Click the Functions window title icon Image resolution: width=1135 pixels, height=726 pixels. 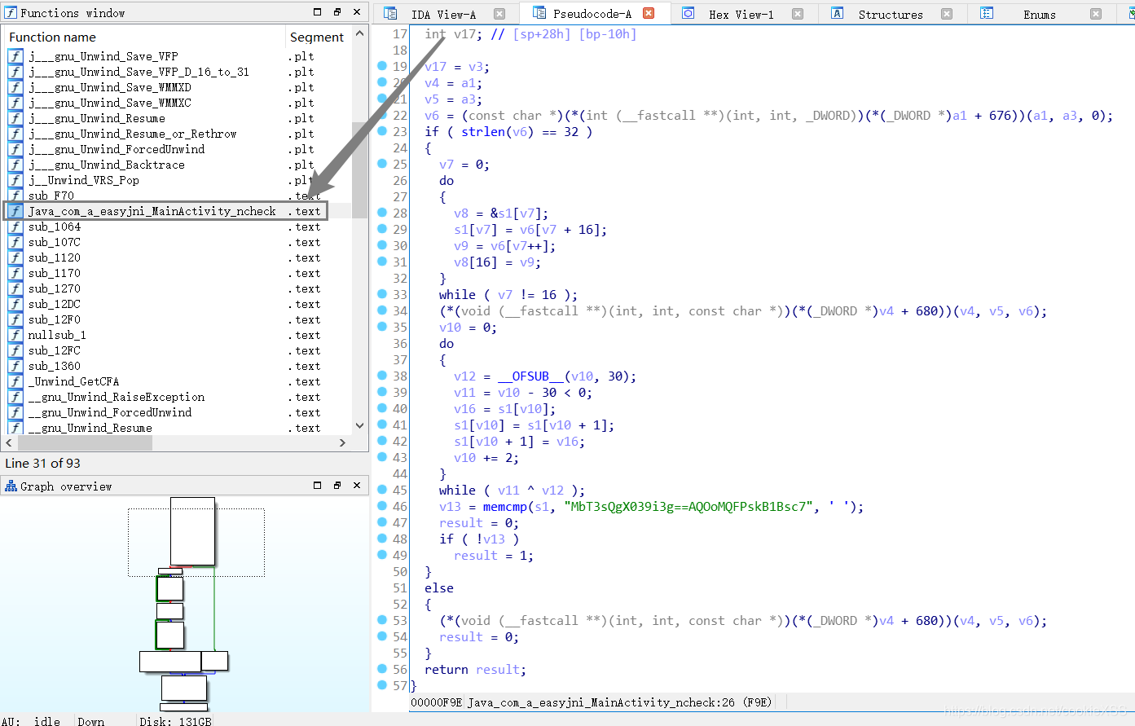(x=11, y=12)
